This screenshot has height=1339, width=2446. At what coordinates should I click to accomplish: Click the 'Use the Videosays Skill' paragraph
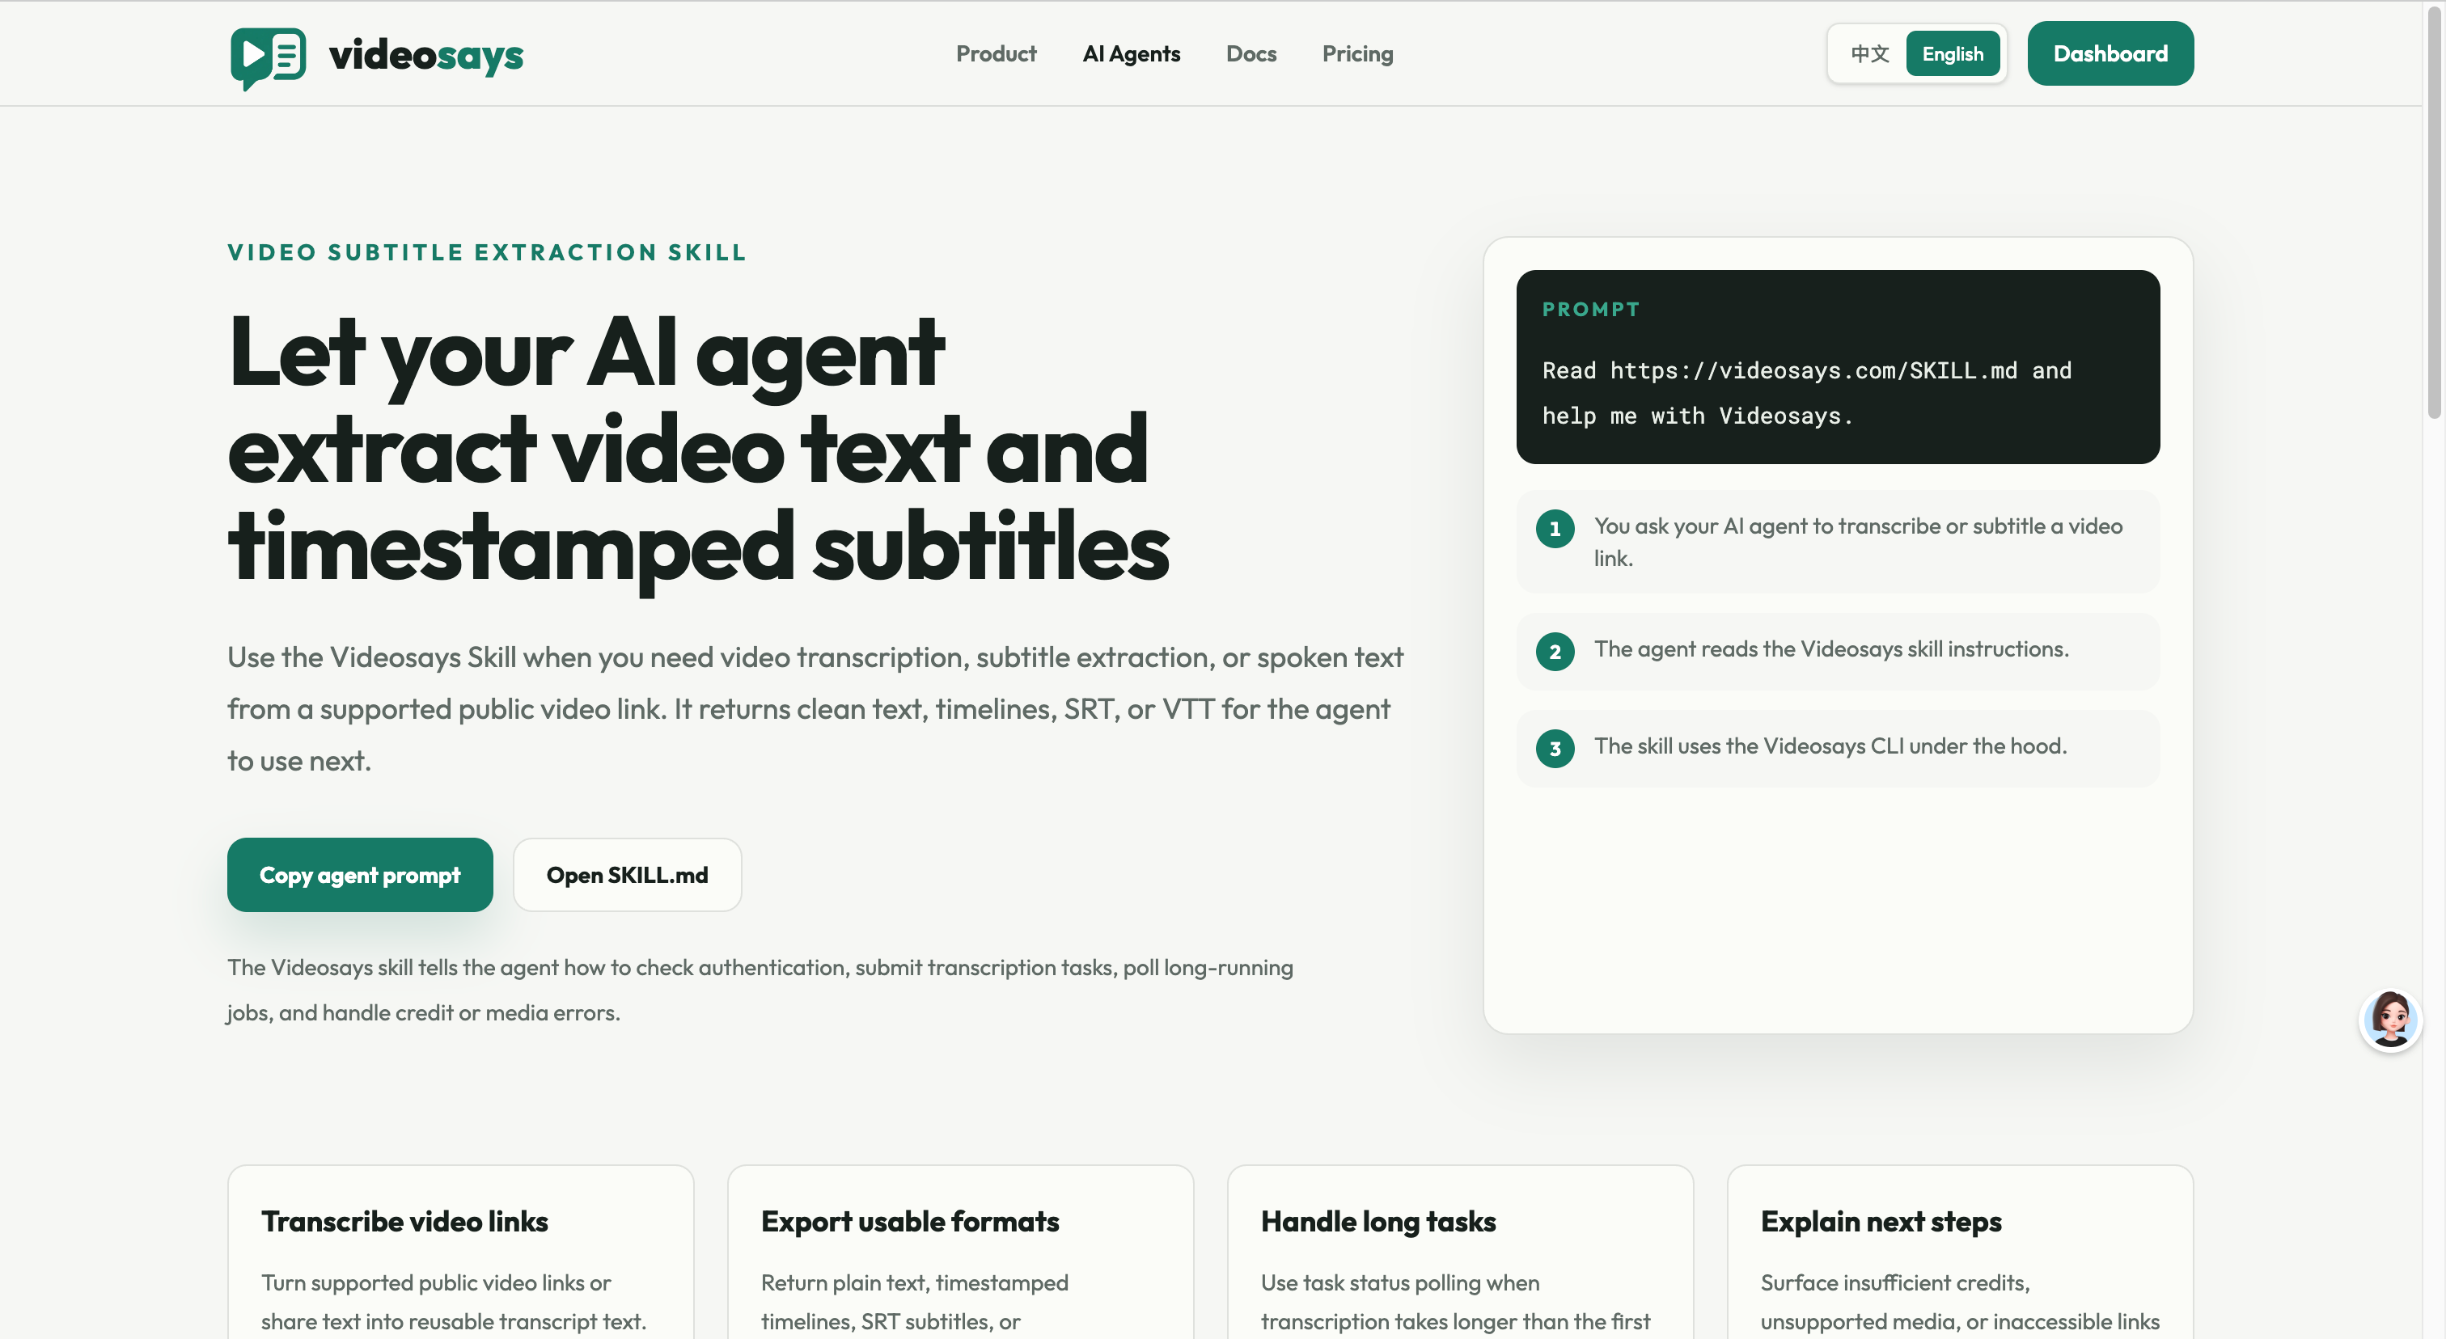815,709
